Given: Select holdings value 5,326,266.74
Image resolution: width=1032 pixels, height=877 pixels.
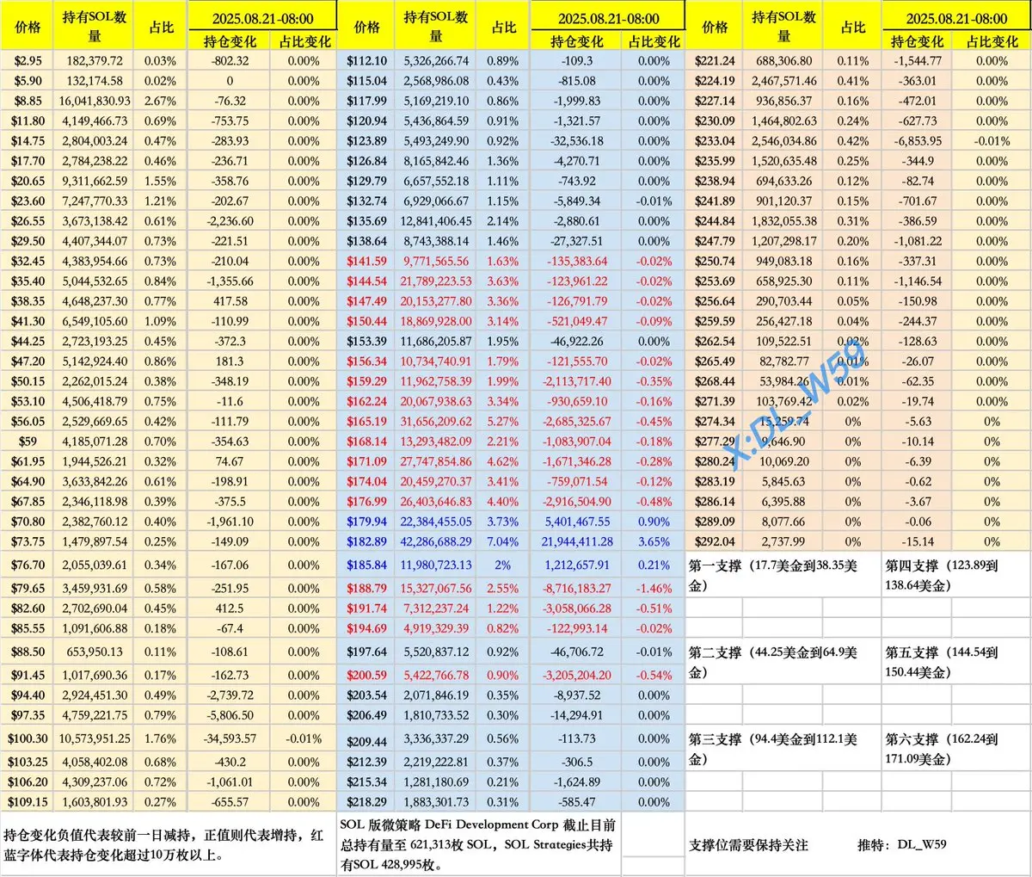Looking at the screenshot, I should point(436,61).
